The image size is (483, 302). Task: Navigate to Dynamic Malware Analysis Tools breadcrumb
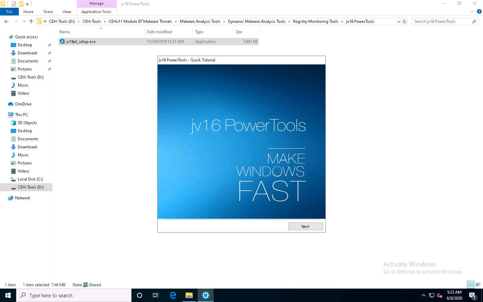click(x=257, y=21)
